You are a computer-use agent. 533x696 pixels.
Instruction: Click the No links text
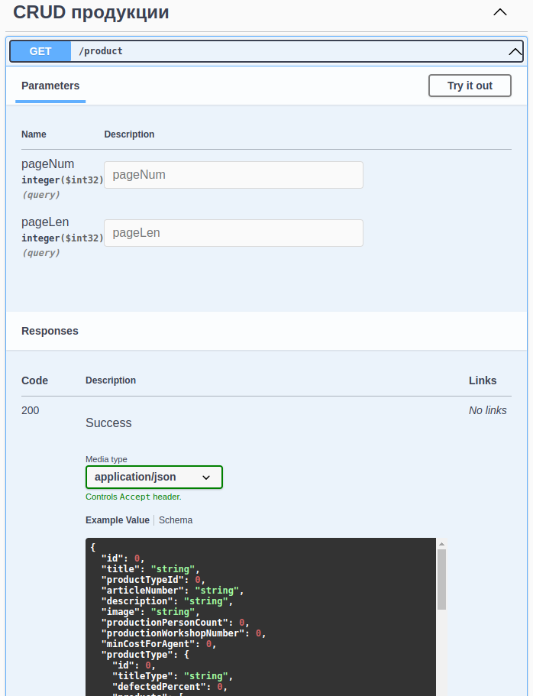[487, 410]
